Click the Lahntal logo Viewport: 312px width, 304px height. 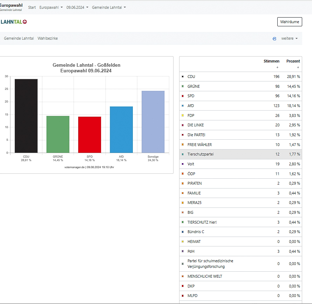pos(13,22)
